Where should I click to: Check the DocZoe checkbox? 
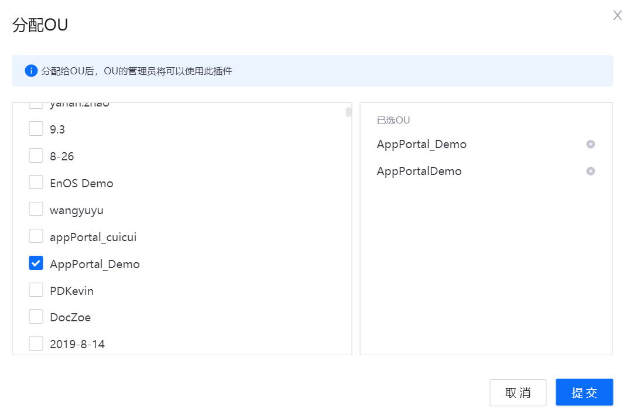[x=36, y=317]
